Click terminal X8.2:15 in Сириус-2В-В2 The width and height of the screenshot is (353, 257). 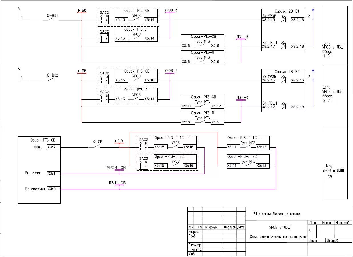(268, 81)
